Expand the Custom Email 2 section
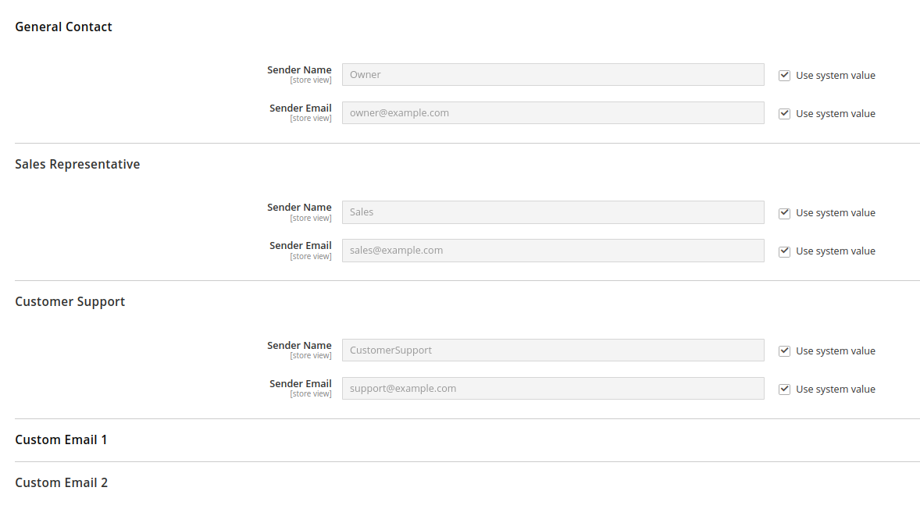Viewport: 920px width, 523px height. pyautogui.click(x=61, y=482)
